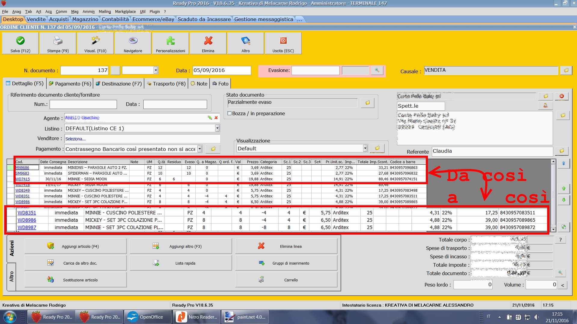
Task: Click the Totale documento magnifier icon
Action: (560, 273)
